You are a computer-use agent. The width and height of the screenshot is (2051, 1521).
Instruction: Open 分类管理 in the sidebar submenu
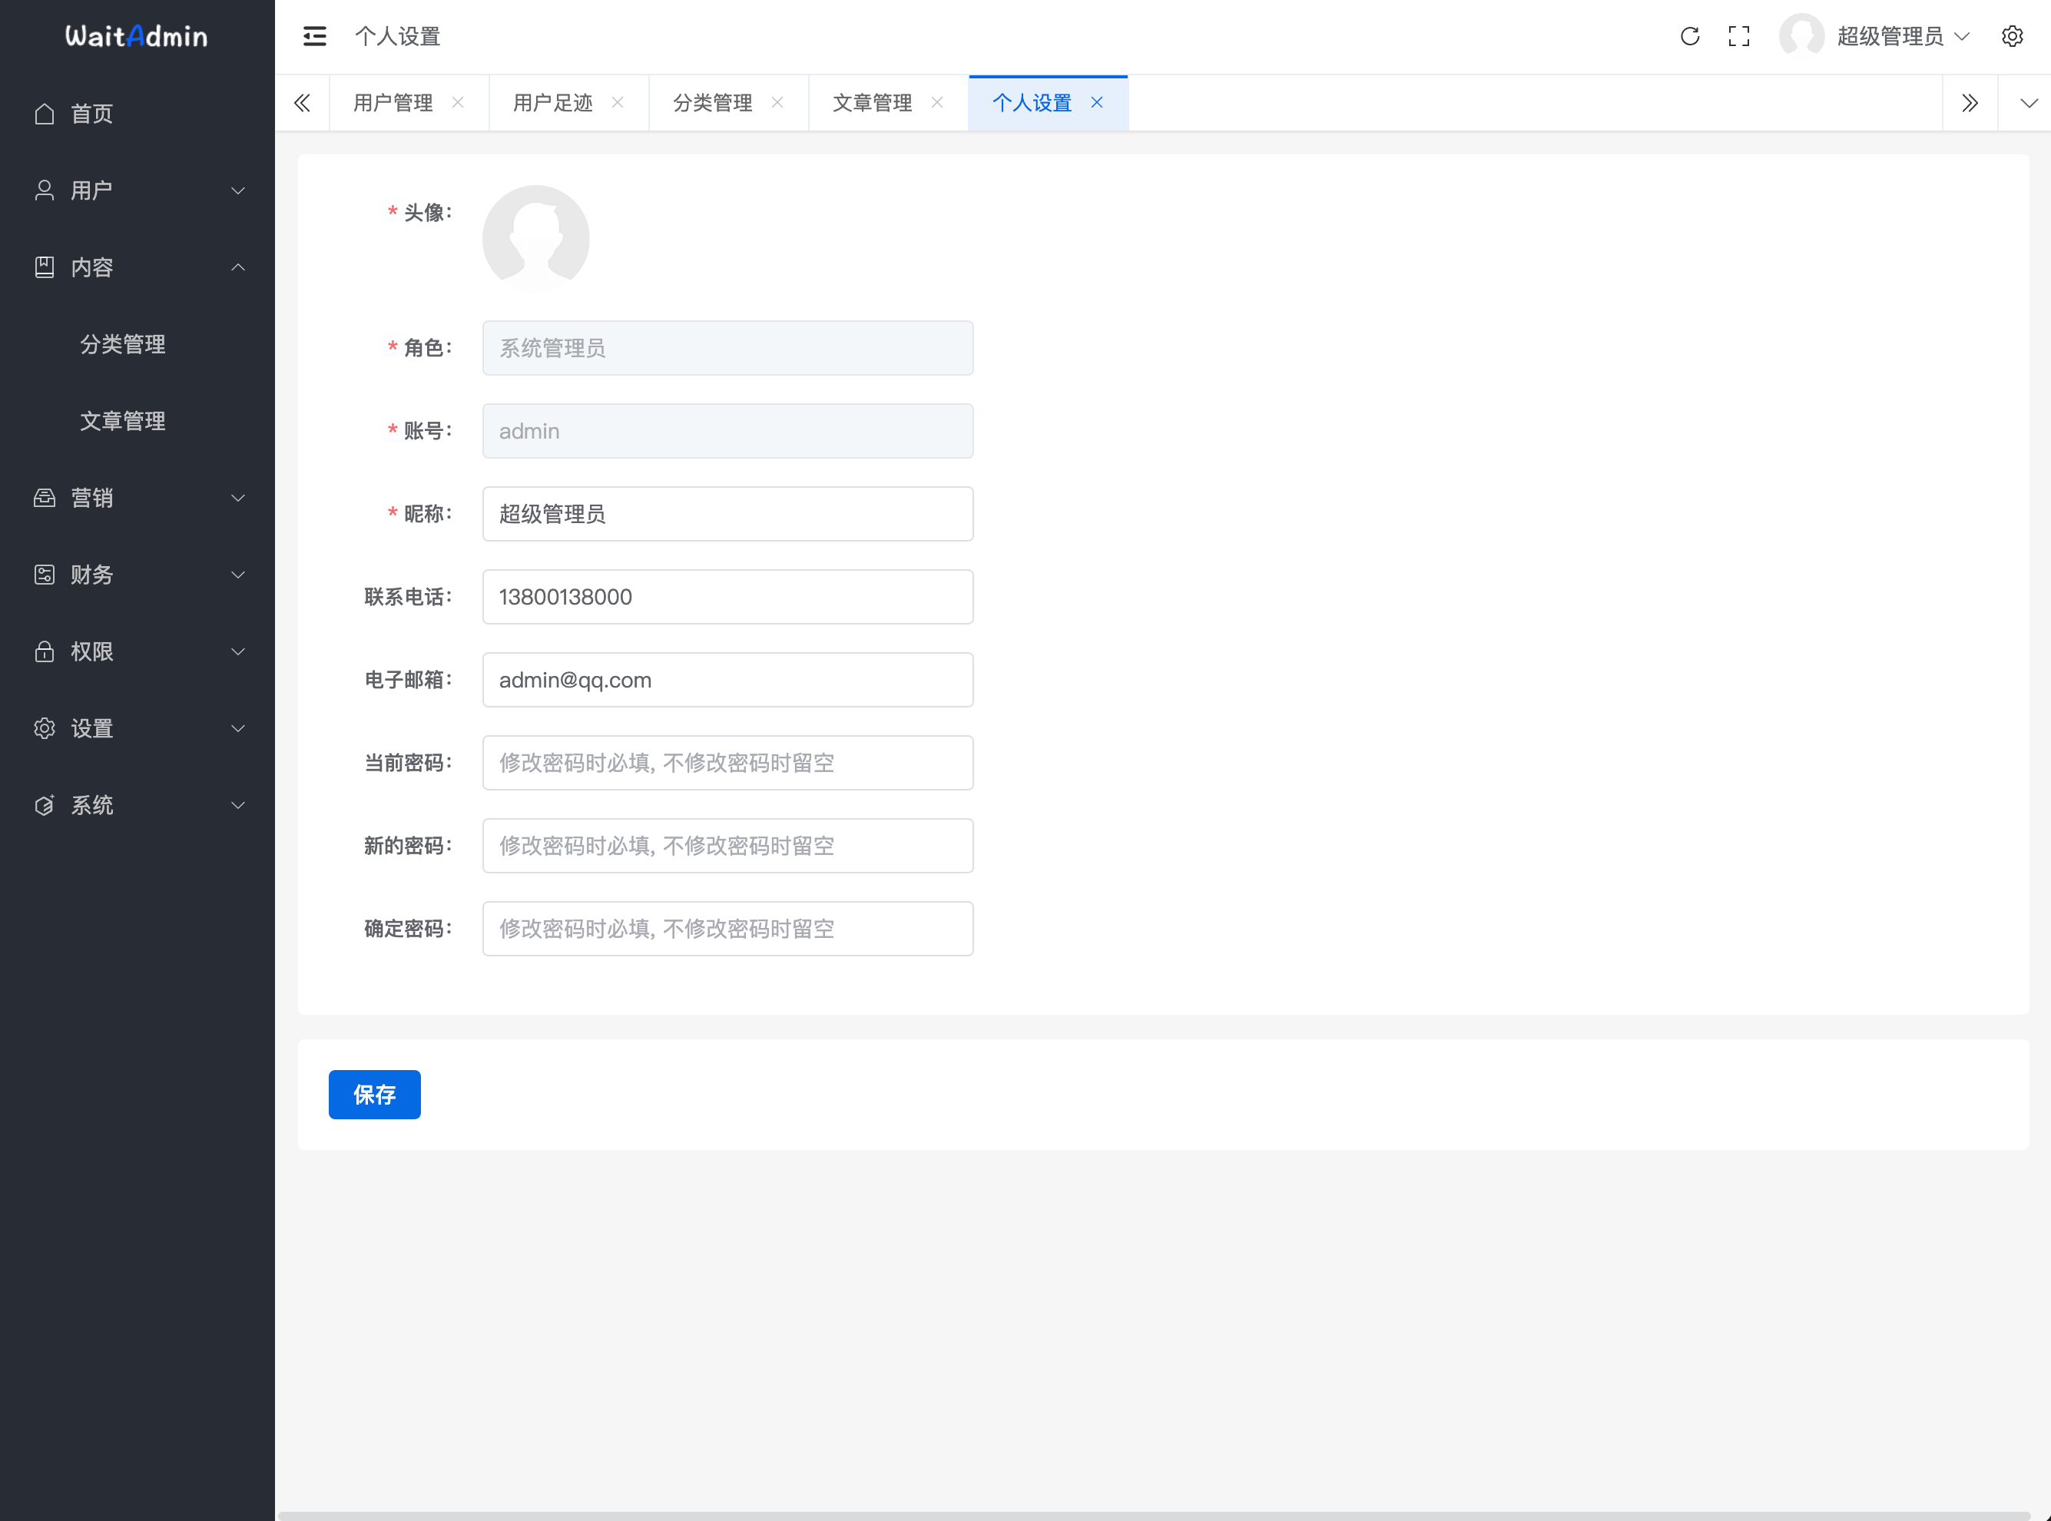[122, 344]
